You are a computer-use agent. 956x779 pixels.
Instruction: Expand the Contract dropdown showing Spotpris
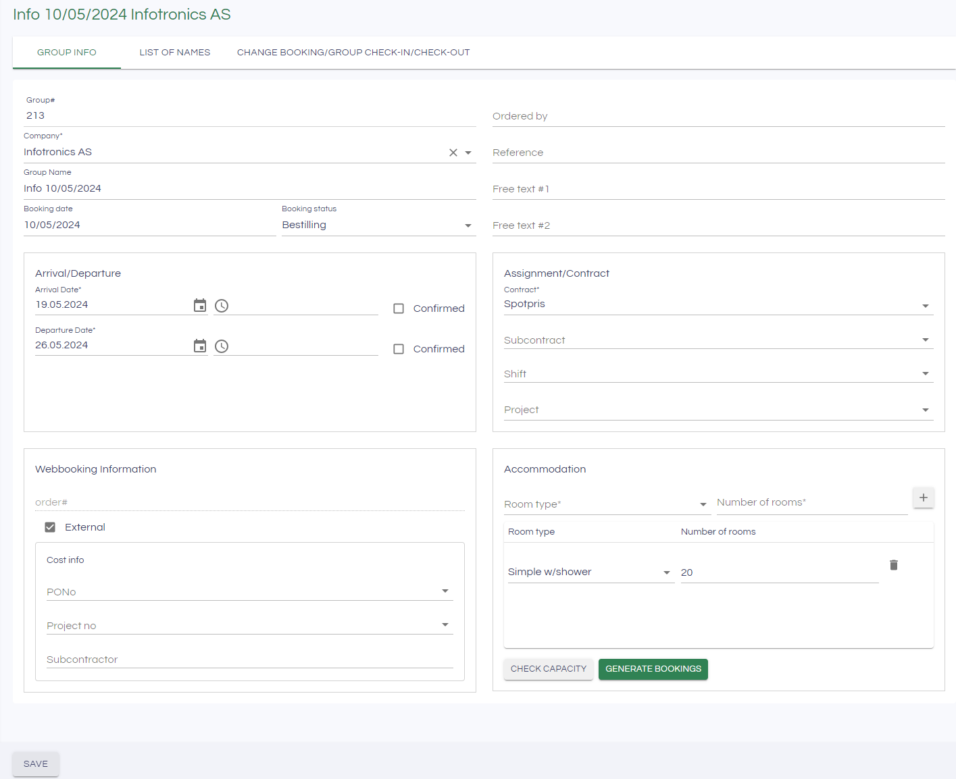tap(925, 306)
